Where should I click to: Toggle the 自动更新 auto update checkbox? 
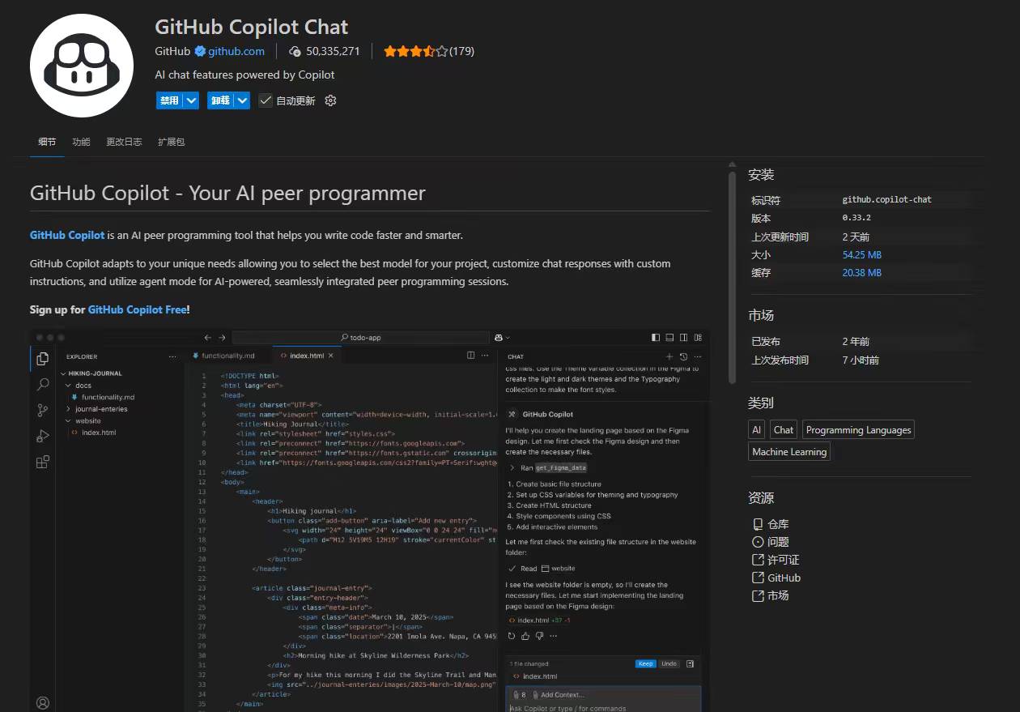coord(266,100)
